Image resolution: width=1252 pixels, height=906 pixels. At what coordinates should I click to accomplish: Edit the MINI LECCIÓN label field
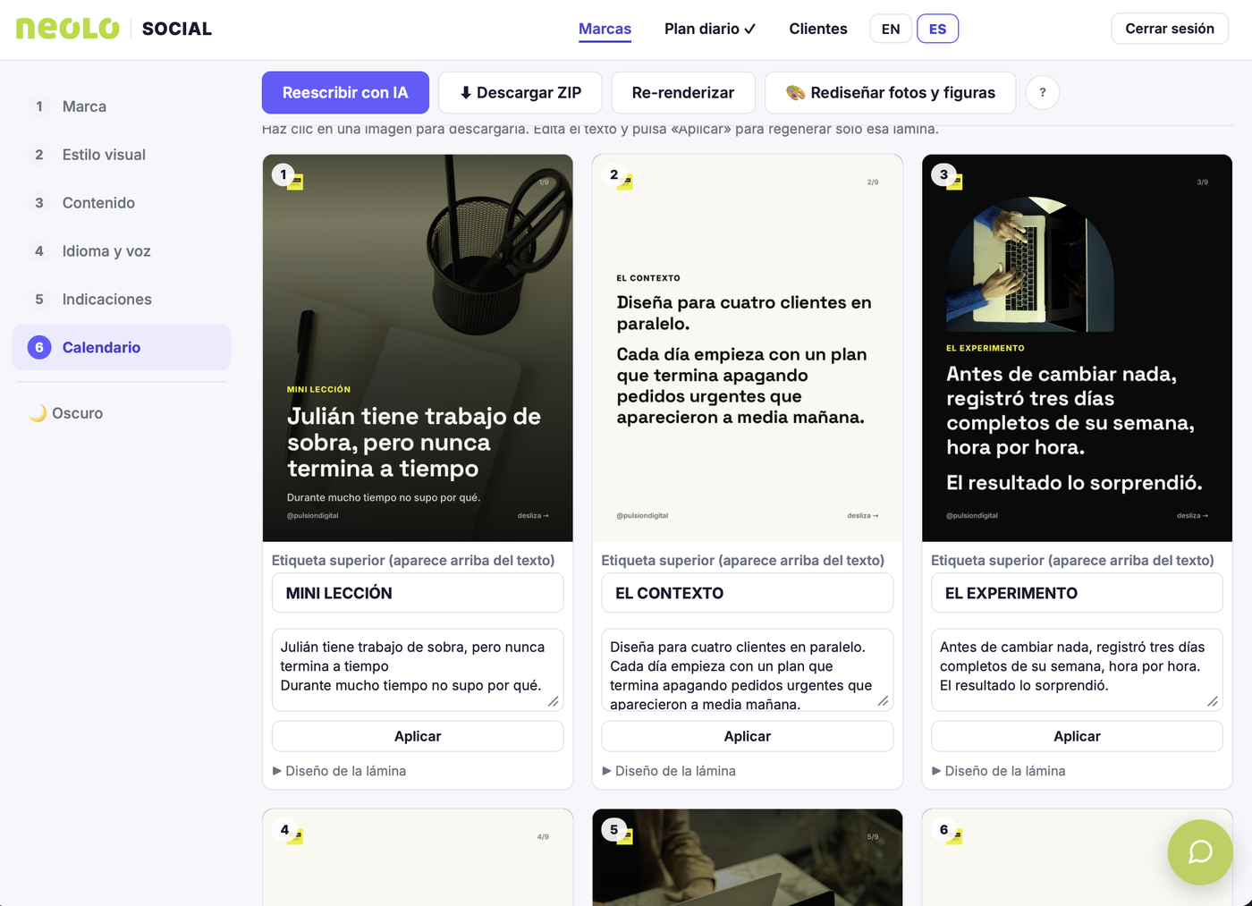point(418,593)
